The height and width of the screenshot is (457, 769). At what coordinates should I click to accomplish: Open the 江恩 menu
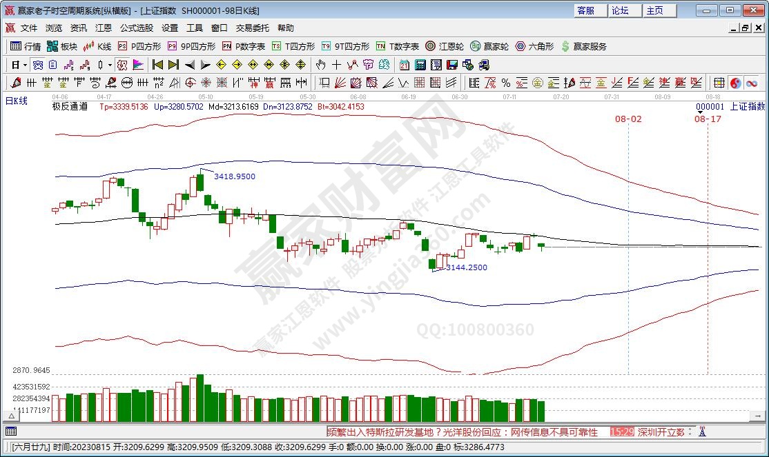(103, 28)
